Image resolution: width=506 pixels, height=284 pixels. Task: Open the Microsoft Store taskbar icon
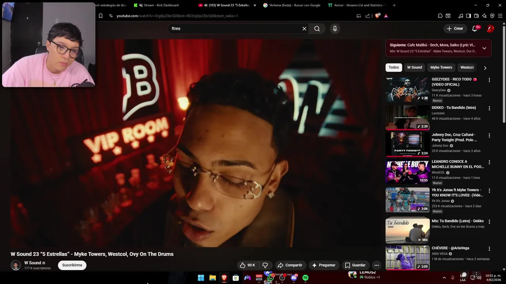pyautogui.click(x=236, y=278)
